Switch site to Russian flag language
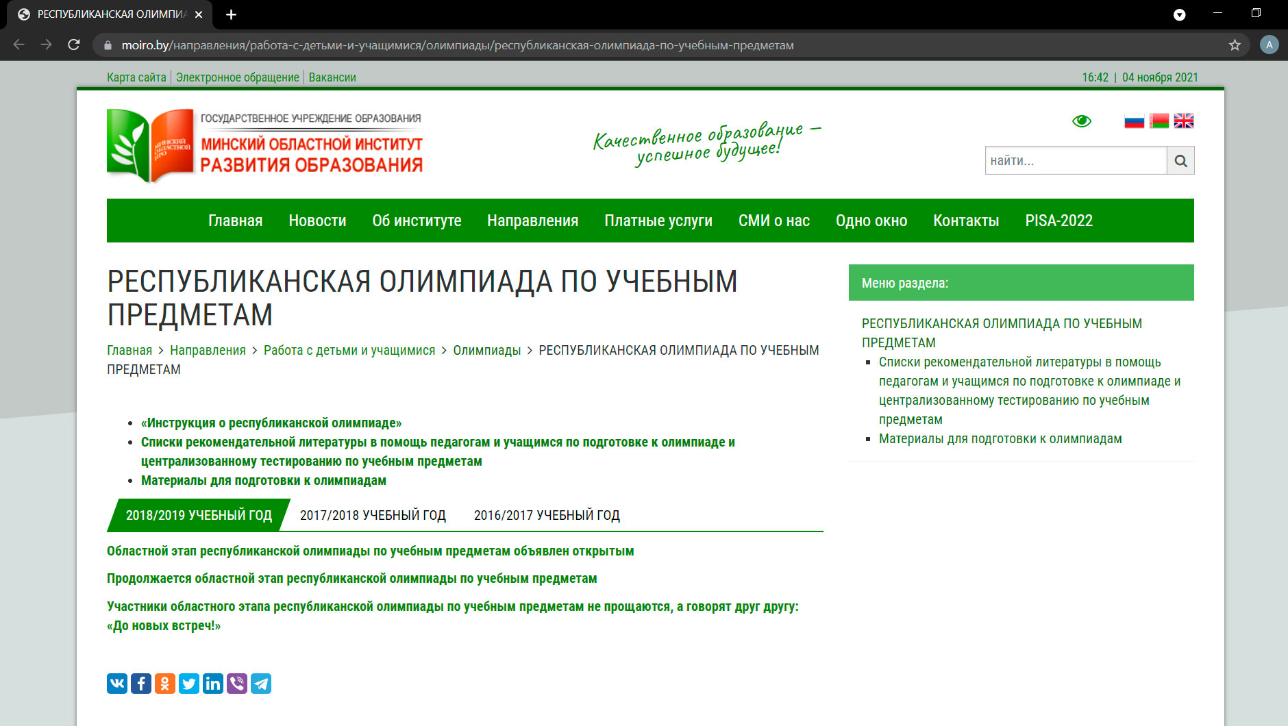The width and height of the screenshot is (1288, 726). tap(1135, 121)
